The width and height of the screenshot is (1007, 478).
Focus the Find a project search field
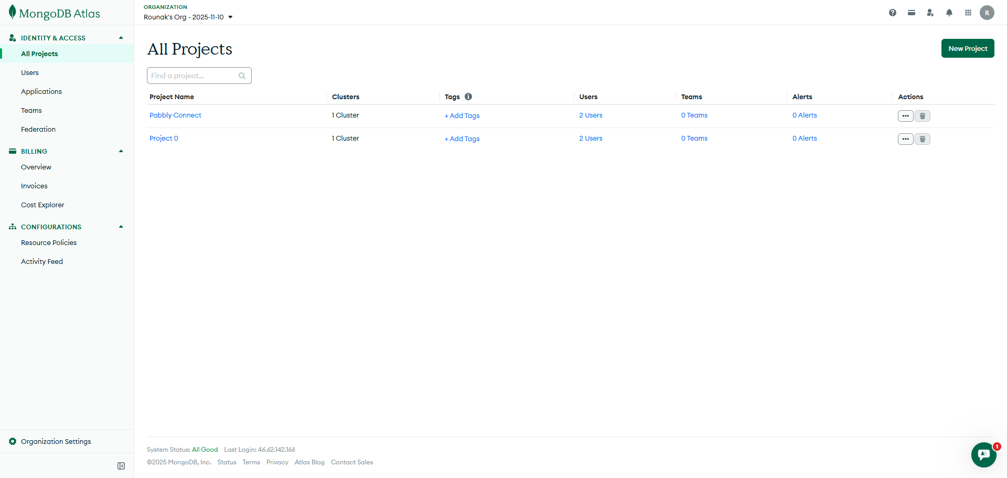[199, 76]
